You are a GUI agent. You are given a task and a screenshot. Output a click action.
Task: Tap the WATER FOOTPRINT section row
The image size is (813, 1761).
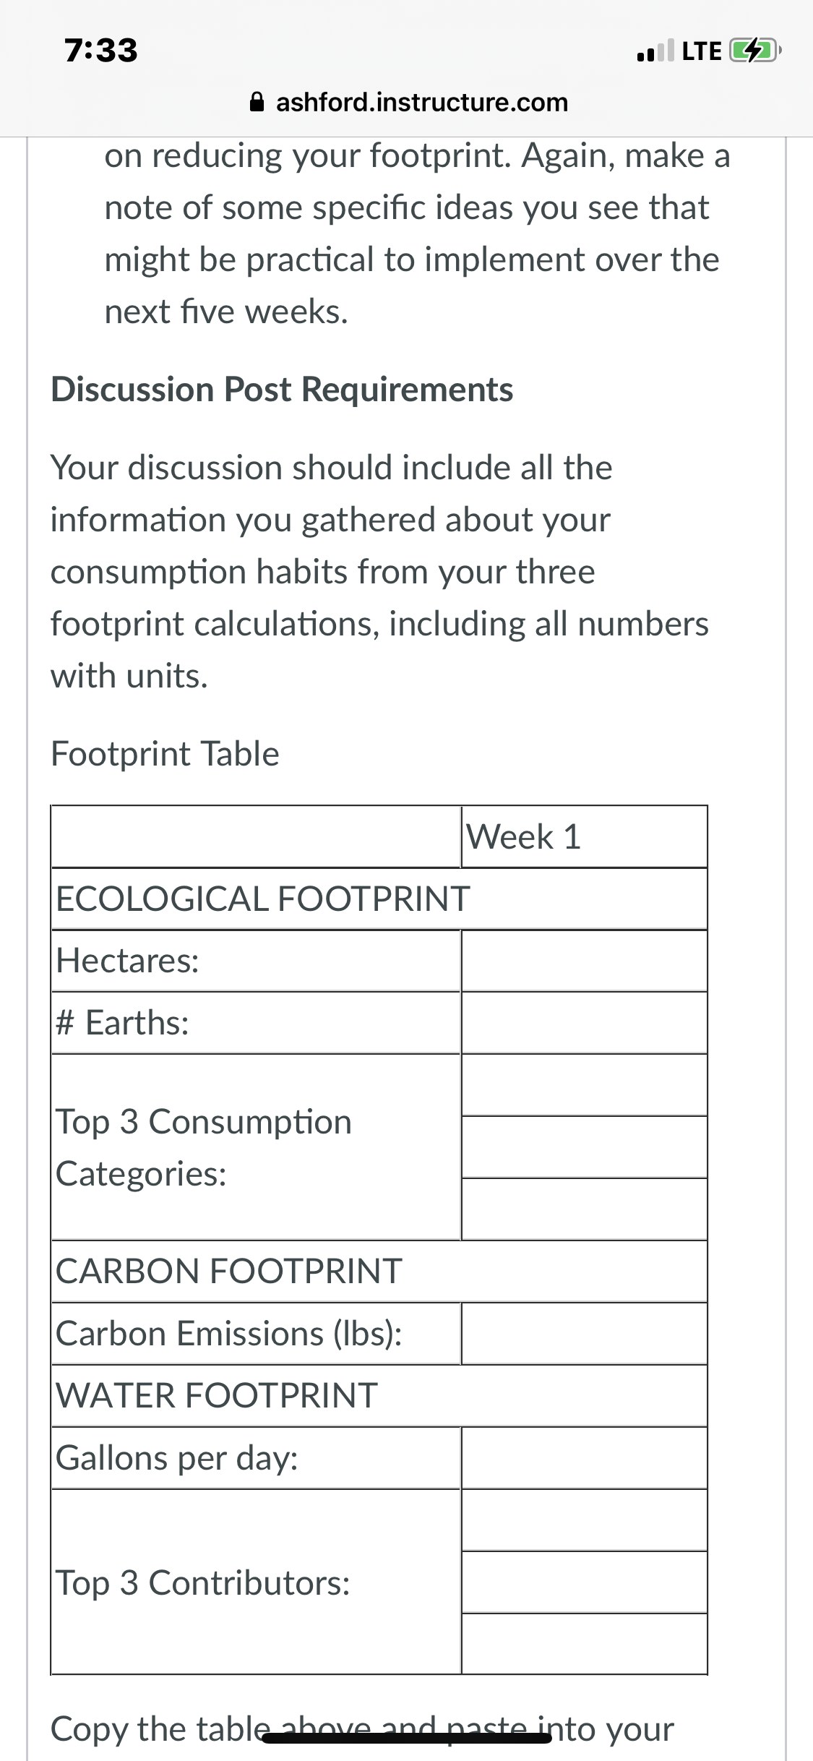tap(379, 1396)
